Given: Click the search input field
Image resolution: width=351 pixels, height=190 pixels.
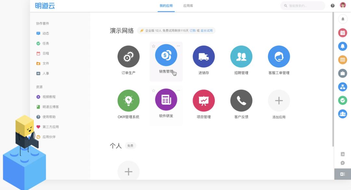Looking at the screenshot, I should [x=303, y=6].
